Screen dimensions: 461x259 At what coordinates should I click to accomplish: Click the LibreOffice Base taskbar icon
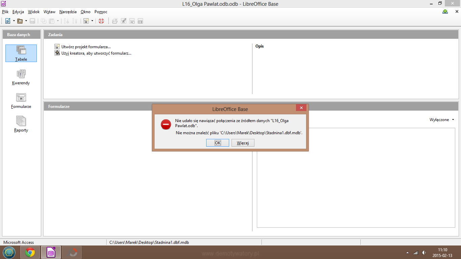(x=51, y=252)
